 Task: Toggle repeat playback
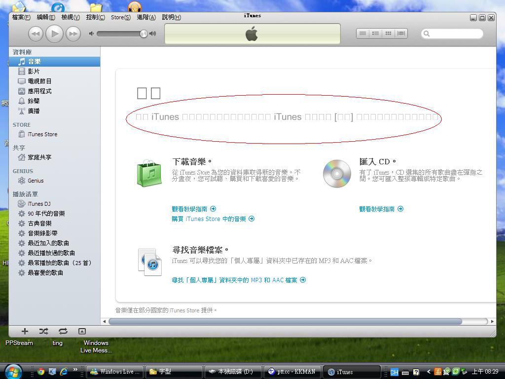[63, 331]
